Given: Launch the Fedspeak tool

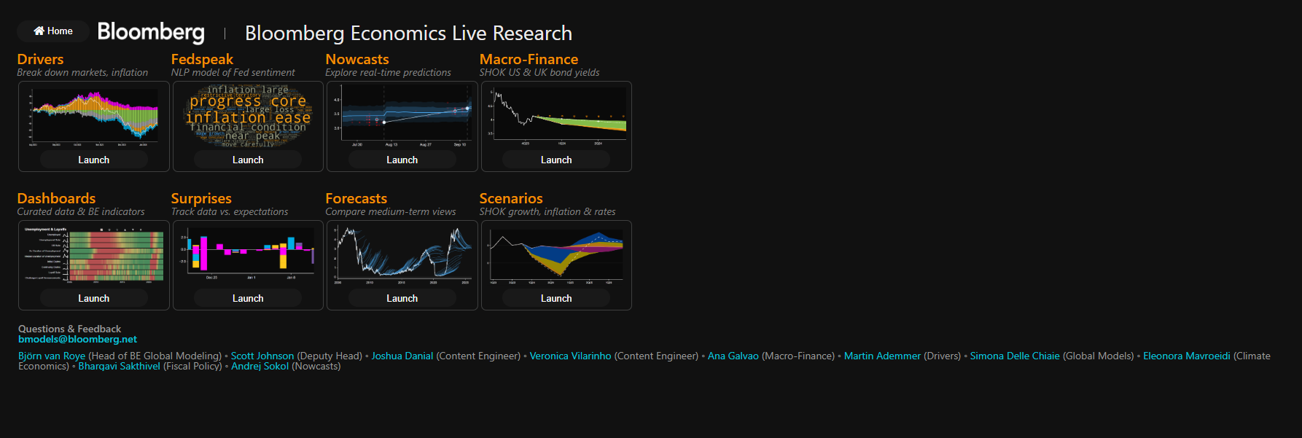Looking at the screenshot, I should coord(248,160).
